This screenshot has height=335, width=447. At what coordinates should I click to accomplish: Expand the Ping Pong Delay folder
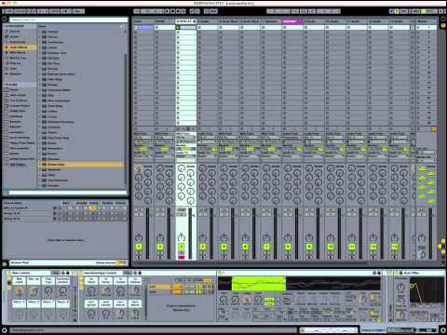pos(40,138)
